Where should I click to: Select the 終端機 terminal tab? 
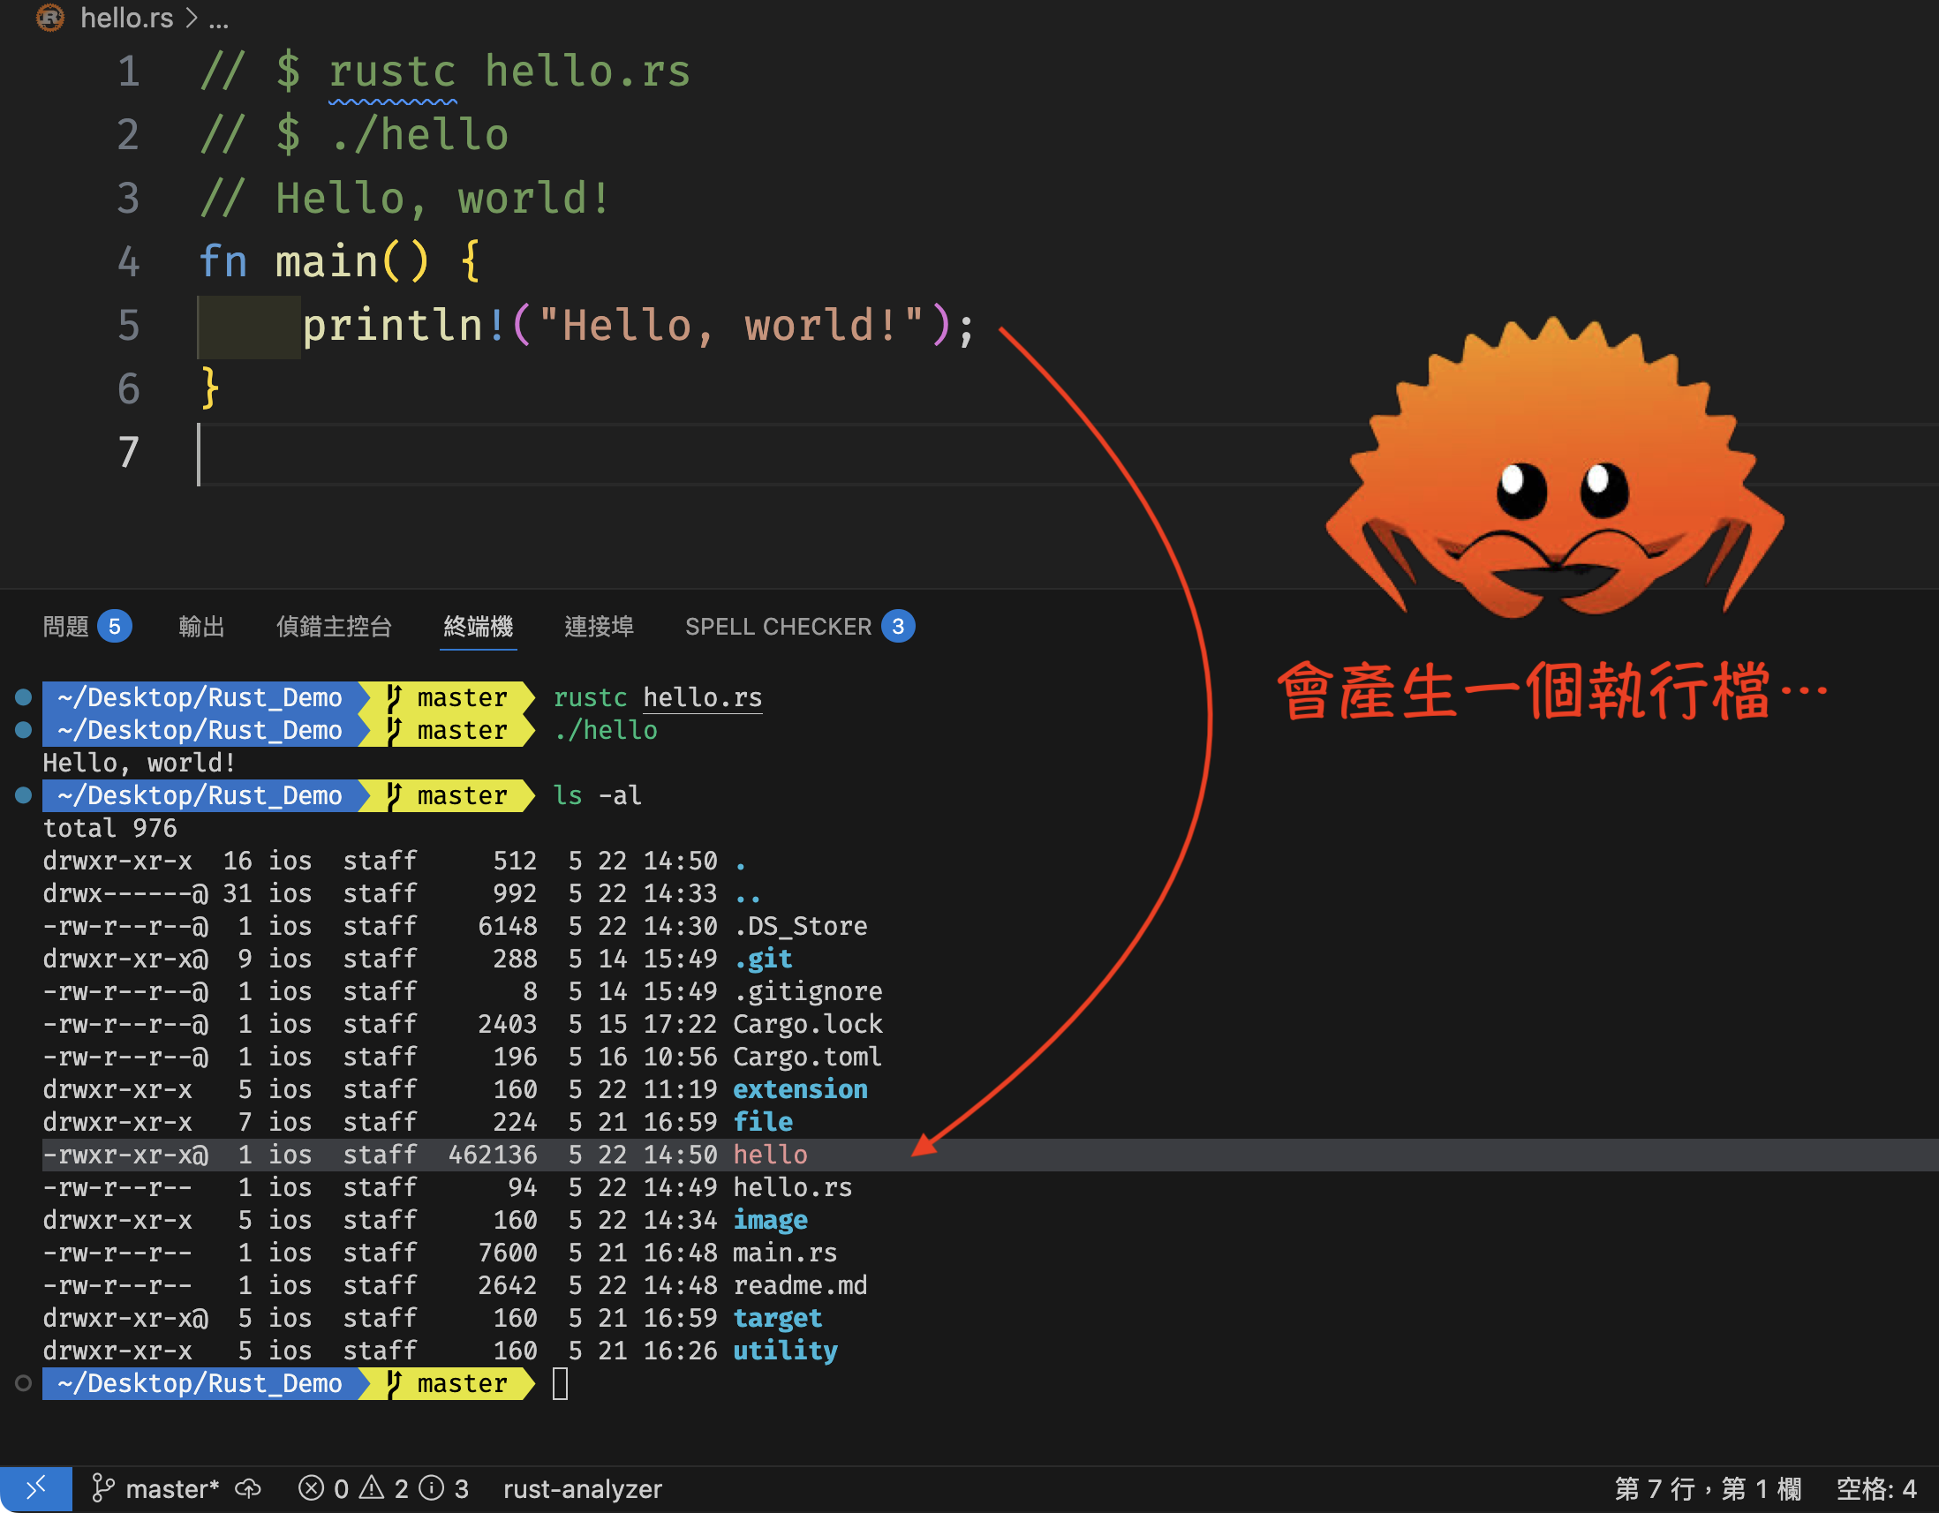(478, 627)
